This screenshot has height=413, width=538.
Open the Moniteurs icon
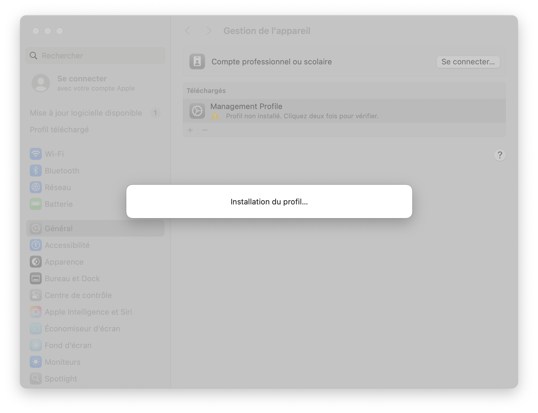36,362
